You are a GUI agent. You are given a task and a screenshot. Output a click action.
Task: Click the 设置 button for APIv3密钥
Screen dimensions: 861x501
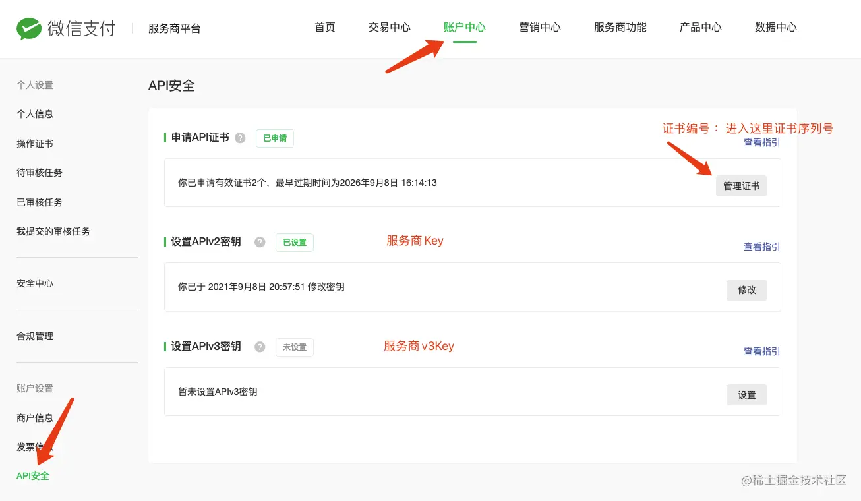pos(747,395)
